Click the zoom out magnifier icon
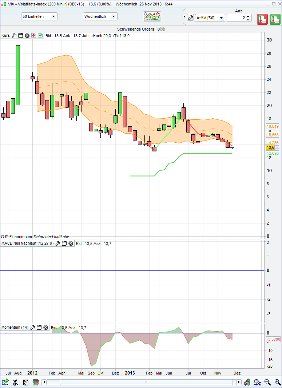The image size is (282, 388). pyautogui.click(x=267, y=382)
